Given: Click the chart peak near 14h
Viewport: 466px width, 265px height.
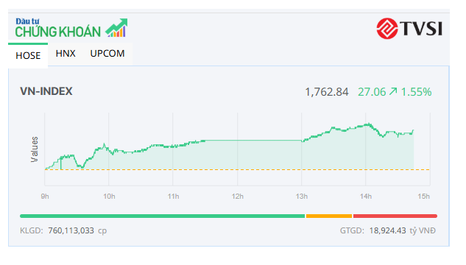Looking at the screenshot, I should click(369, 124).
